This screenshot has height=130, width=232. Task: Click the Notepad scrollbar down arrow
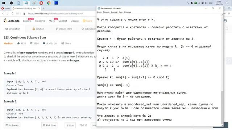click(x=222, y=125)
